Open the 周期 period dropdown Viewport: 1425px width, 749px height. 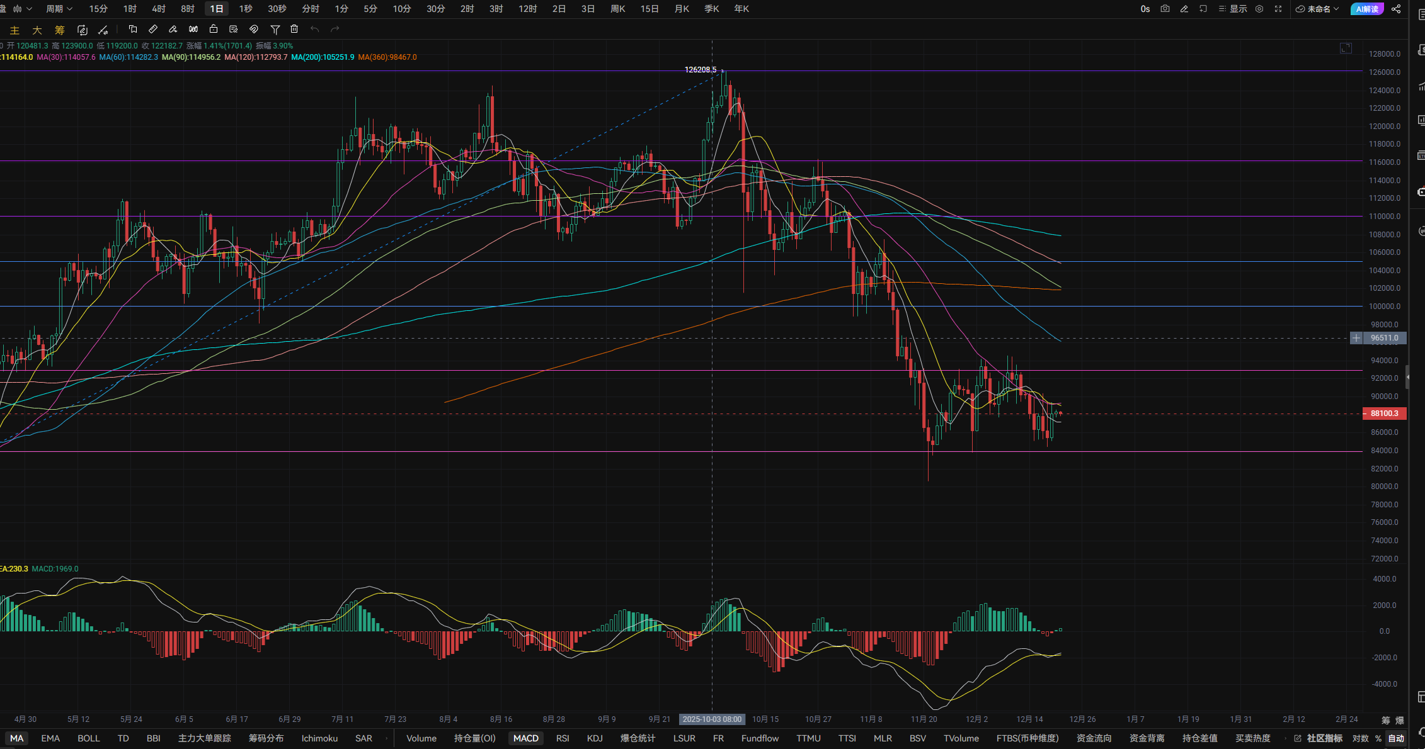pyautogui.click(x=59, y=9)
